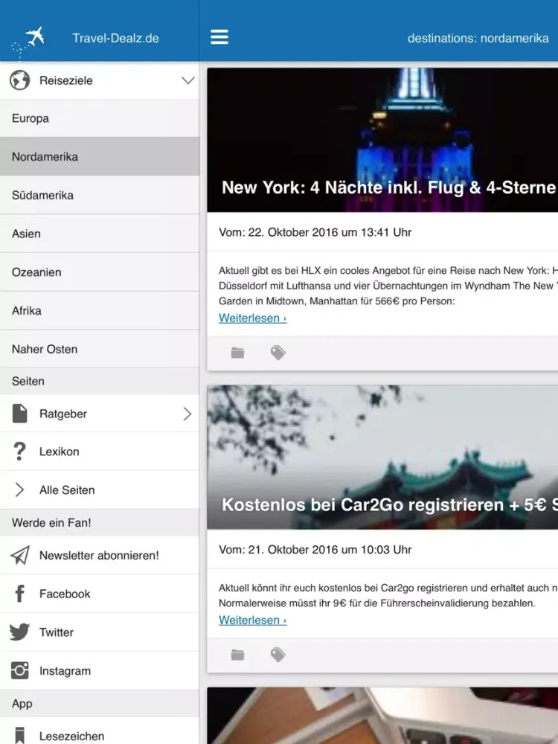
Task: Select Nordamerika destination
Action: coord(100,156)
